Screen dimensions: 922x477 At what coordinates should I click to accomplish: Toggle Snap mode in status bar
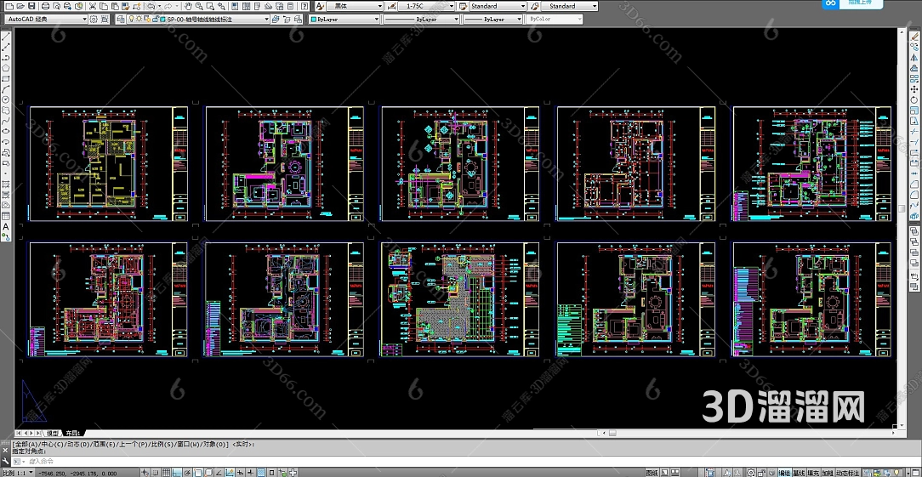point(155,472)
